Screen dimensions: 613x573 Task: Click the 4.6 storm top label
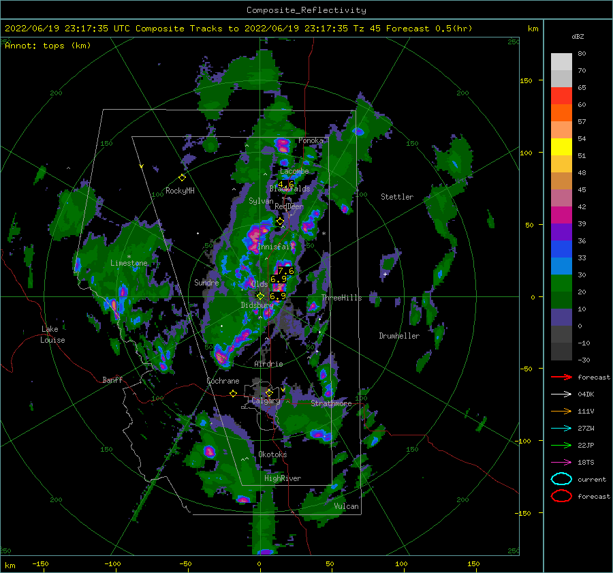[286, 184]
